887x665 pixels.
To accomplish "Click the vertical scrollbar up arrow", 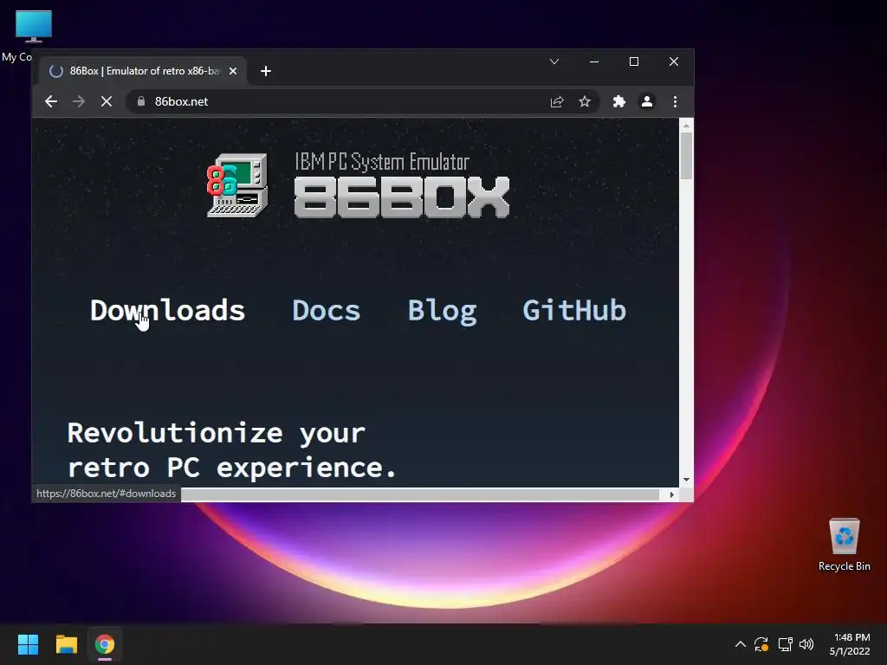I will coord(686,125).
